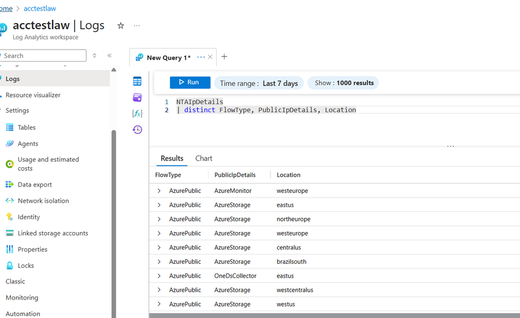
Task: Click the Properties icon
Action: coord(10,249)
